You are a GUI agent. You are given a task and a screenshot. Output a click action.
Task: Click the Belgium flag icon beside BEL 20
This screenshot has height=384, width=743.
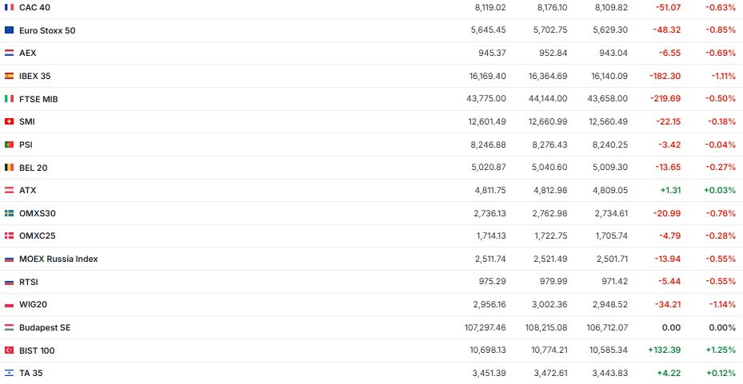click(9, 168)
